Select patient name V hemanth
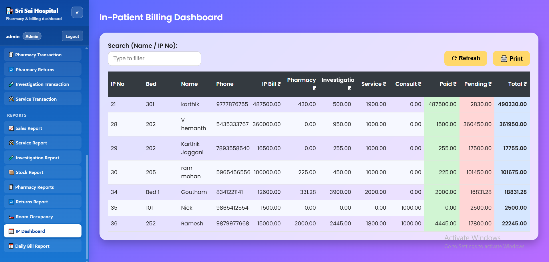 tap(194, 124)
